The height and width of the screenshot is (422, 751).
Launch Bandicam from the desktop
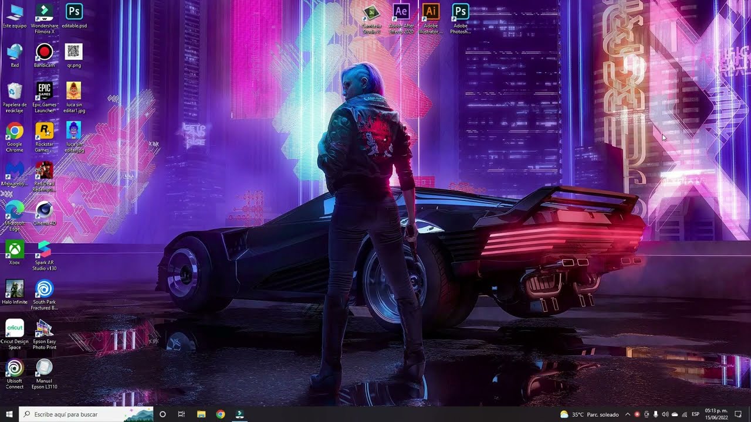tap(45, 56)
